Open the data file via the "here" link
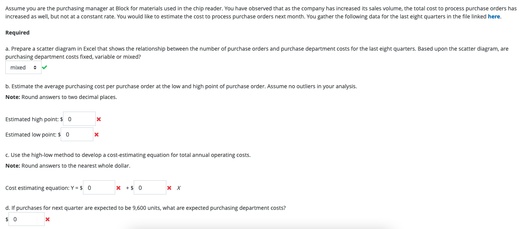This screenshot has height=229, width=524. [x=494, y=16]
